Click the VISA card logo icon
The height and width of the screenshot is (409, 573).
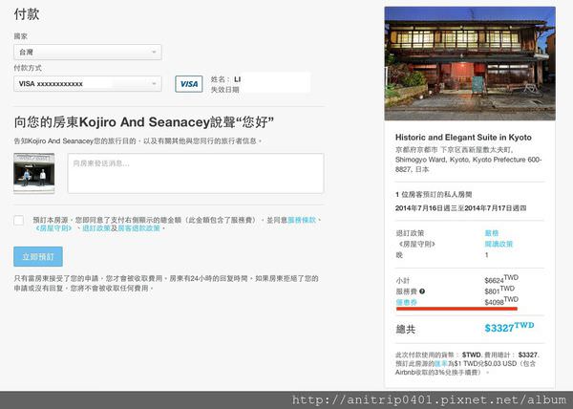click(189, 84)
